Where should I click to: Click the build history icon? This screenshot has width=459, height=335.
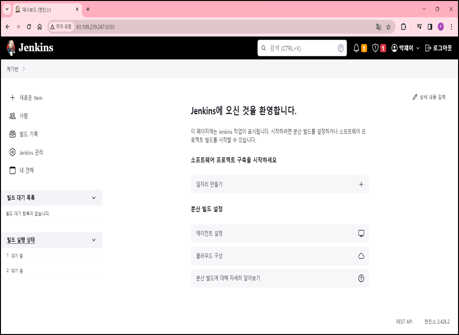coord(12,134)
